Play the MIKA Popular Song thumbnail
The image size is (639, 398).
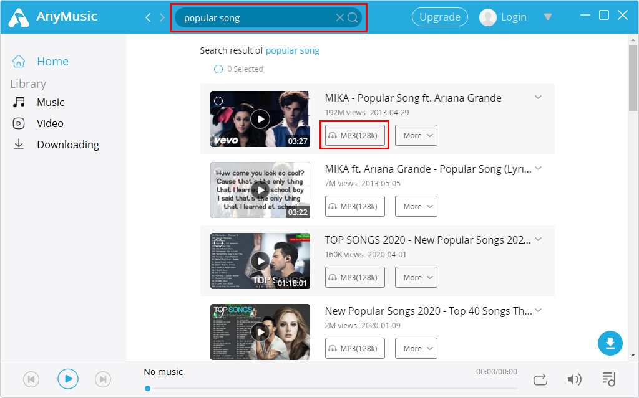[x=260, y=119]
